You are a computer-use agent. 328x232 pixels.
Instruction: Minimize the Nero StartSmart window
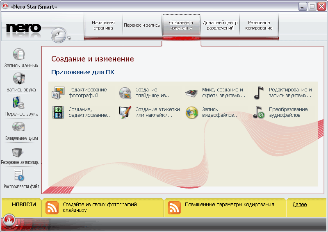click(302, 7)
